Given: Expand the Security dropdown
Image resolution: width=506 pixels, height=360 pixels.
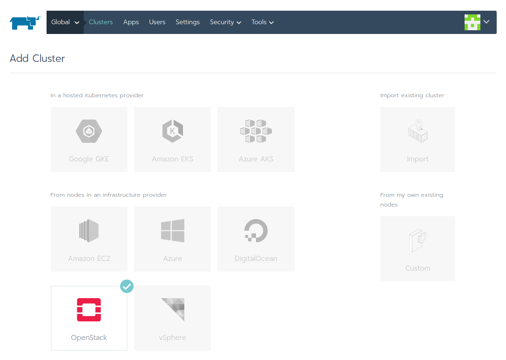Looking at the screenshot, I should (225, 22).
